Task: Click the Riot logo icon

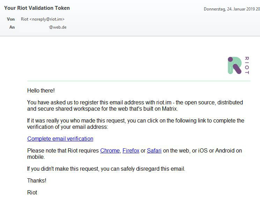Action: click(235, 65)
